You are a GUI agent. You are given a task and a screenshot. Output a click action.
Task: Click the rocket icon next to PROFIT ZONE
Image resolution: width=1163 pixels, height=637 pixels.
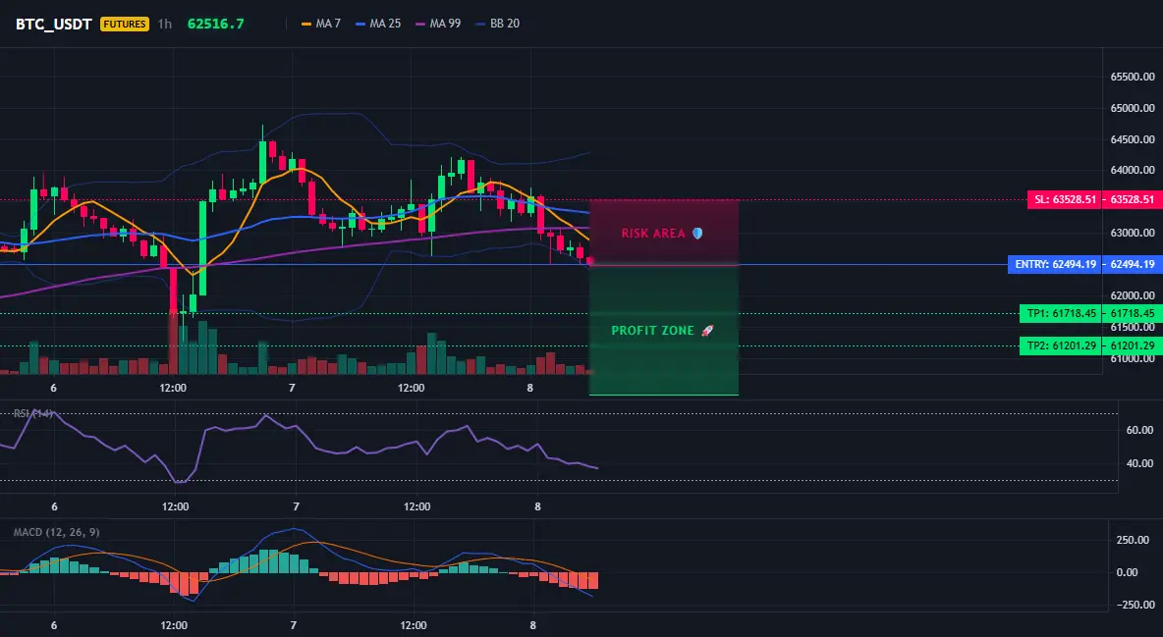(707, 331)
